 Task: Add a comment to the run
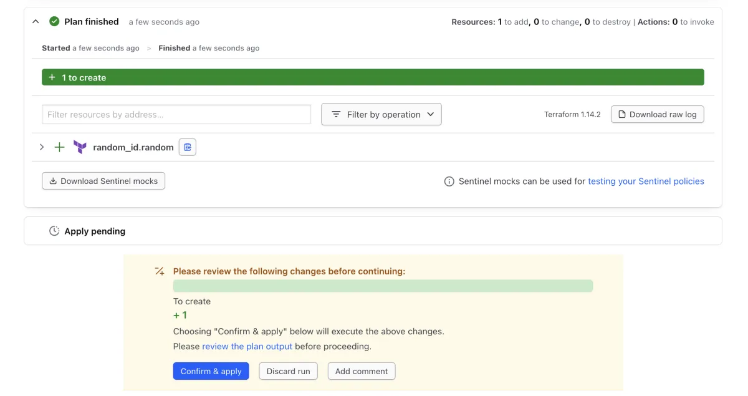362,371
